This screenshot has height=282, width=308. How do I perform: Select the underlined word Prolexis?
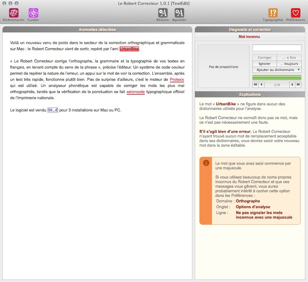[x=177, y=80]
